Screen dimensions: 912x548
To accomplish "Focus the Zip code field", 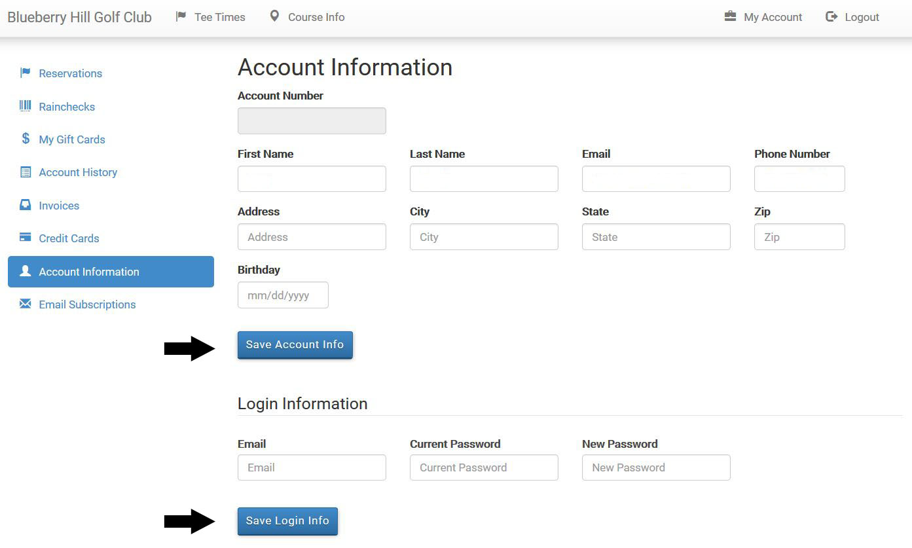I will pos(799,237).
